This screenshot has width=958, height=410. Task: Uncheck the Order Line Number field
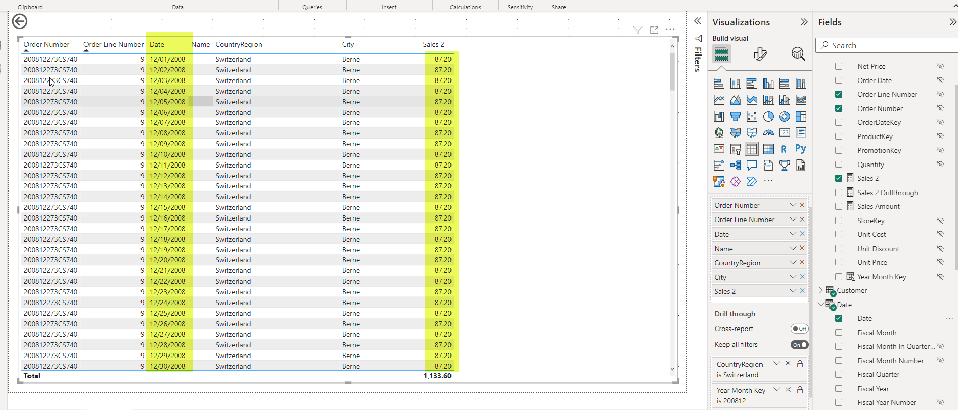point(839,94)
